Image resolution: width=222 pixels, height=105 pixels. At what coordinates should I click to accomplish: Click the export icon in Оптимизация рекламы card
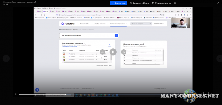[109, 45]
